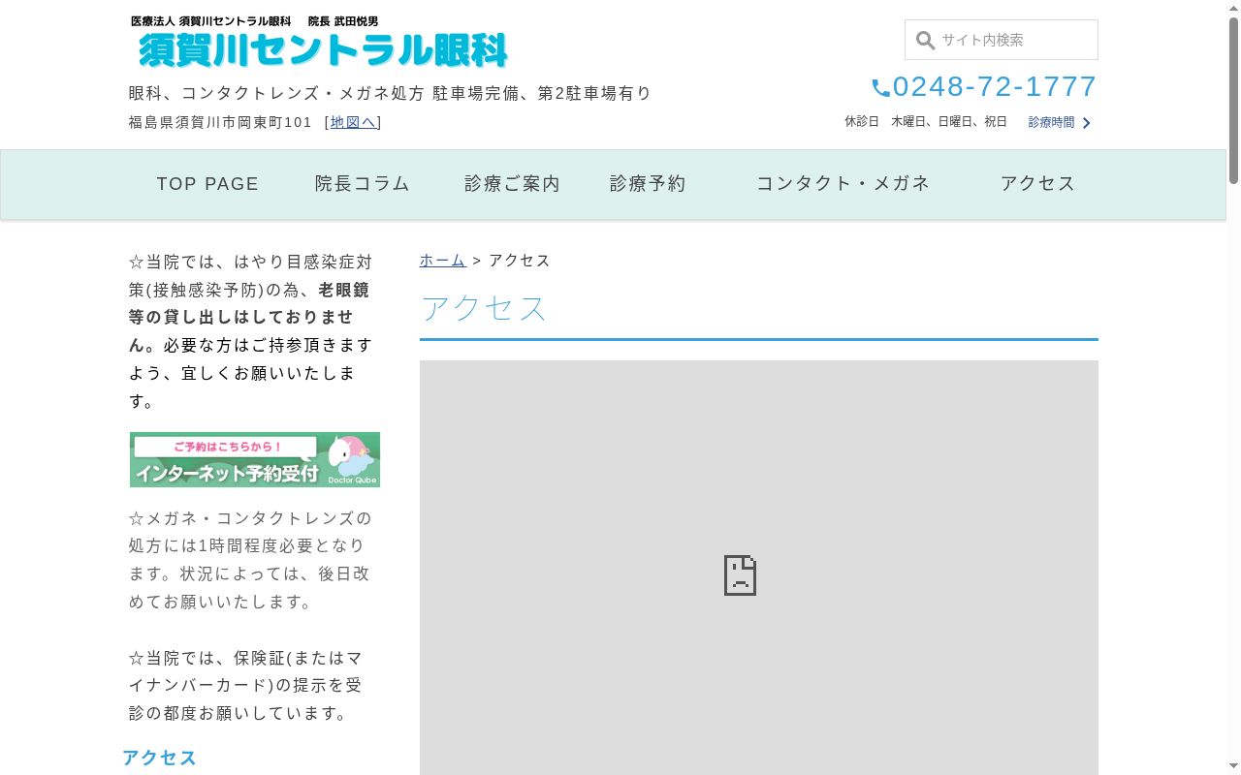Dial the 0248-72-1777 phone number
This screenshot has height=775, width=1241.
(995, 87)
